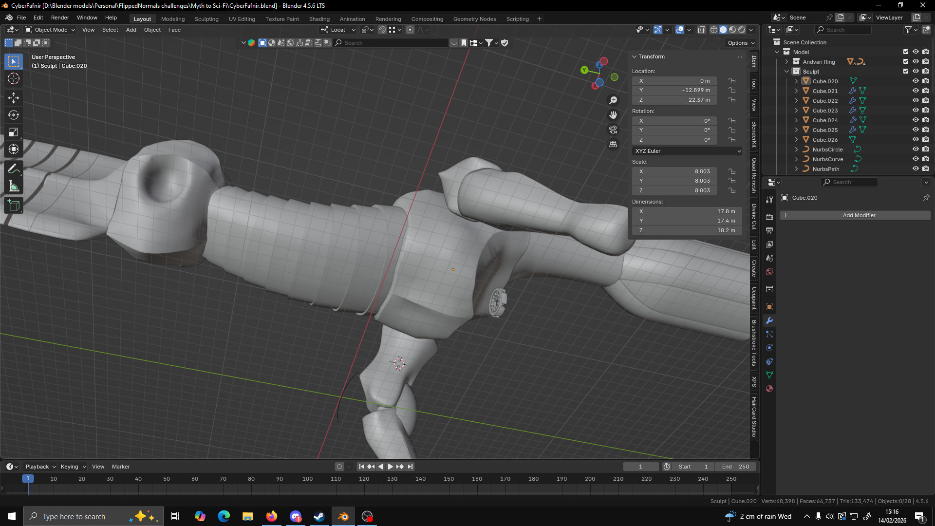Open the Object Mode dropdown
Viewport: 935px width, 526px height.
(x=51, y=30)
